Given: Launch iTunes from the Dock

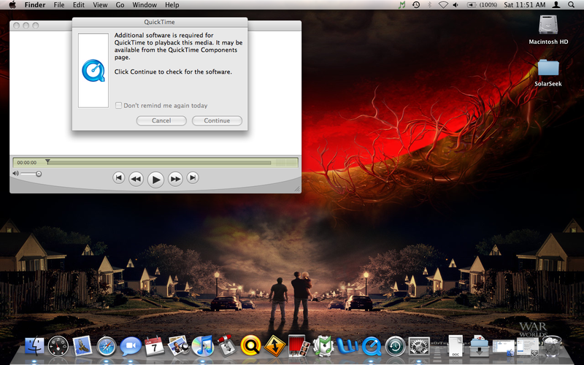Looking at the screenshot, I should coord(203,346).
